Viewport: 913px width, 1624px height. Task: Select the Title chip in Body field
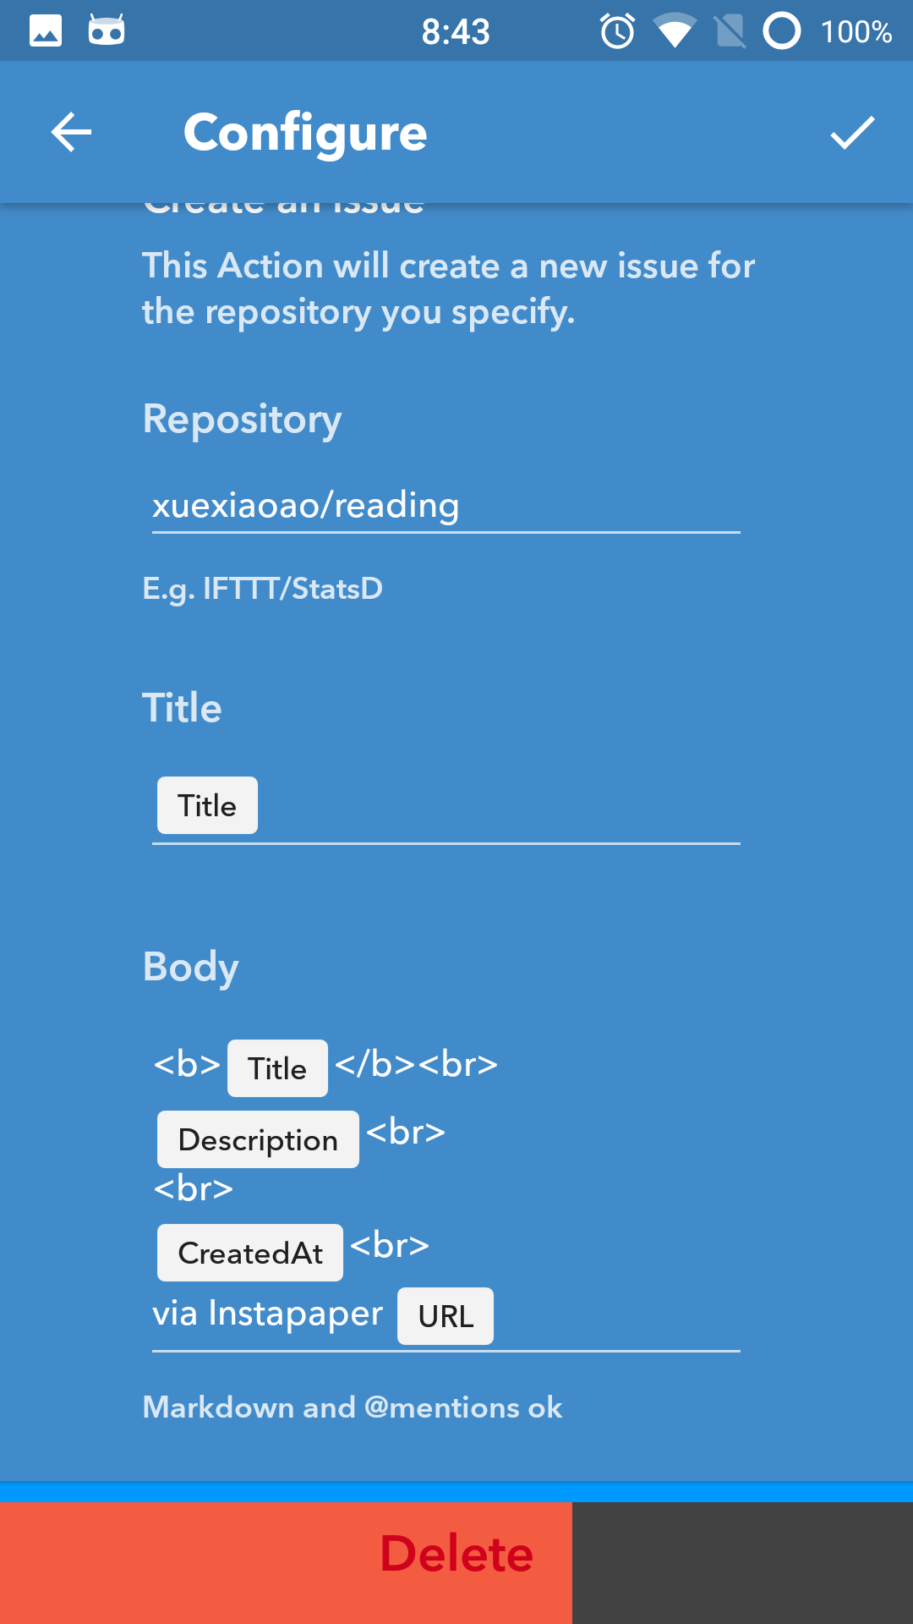point(277,1068)
